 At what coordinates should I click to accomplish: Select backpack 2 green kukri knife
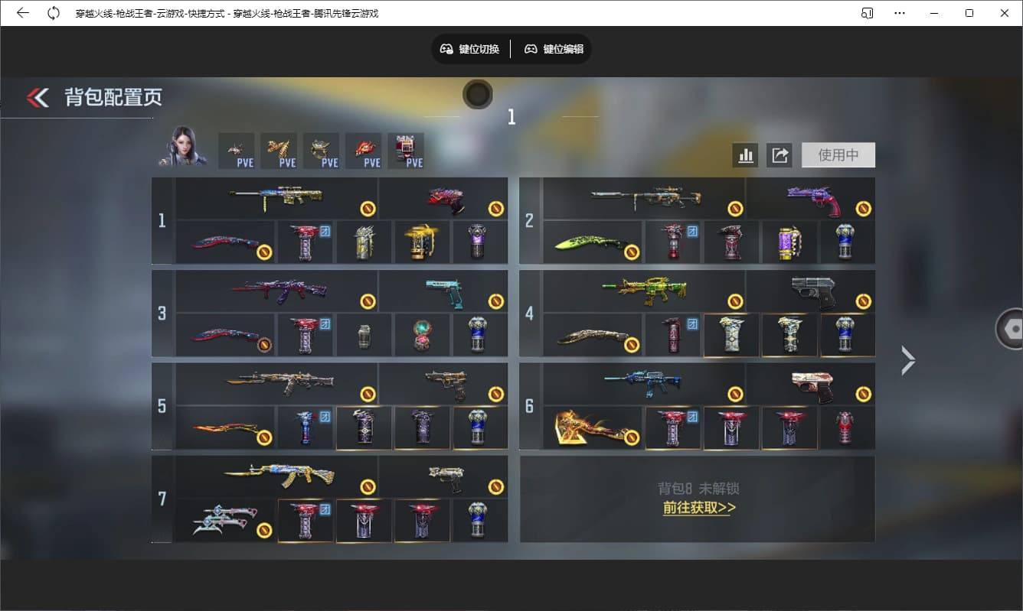[593, 242]
